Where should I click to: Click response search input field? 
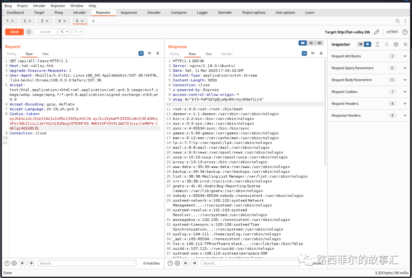click(250, 263)
